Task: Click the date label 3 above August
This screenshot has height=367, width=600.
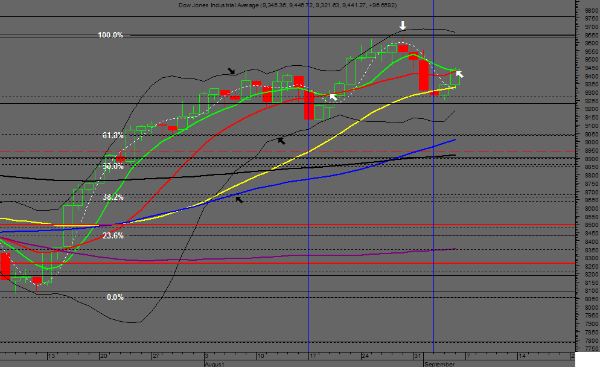Action: pos(206,356)
